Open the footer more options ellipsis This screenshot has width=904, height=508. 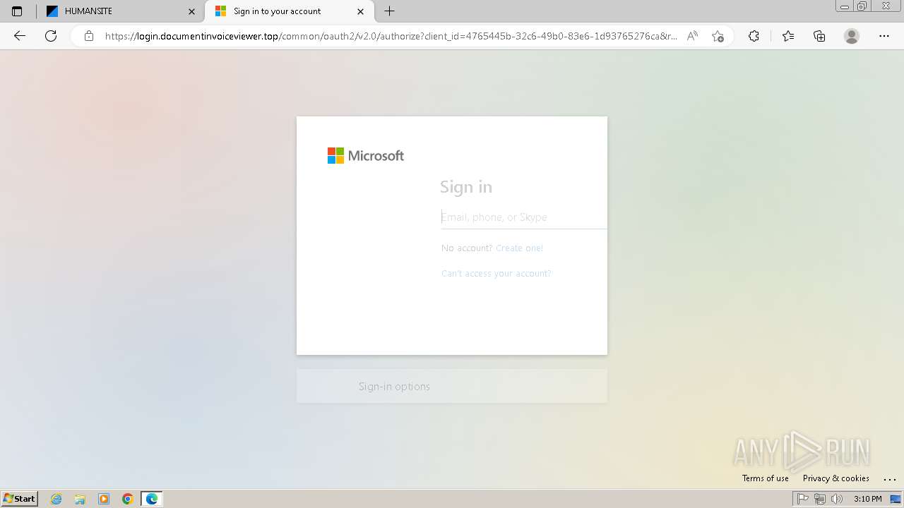(889, 478)
